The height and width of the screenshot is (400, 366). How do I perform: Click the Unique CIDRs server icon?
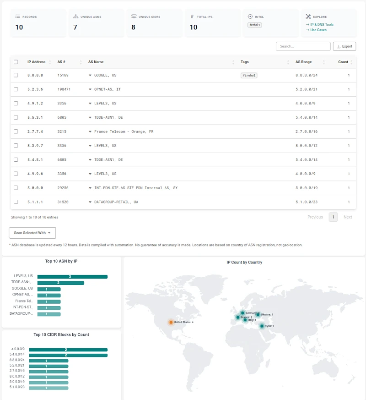tap(134, 16)
